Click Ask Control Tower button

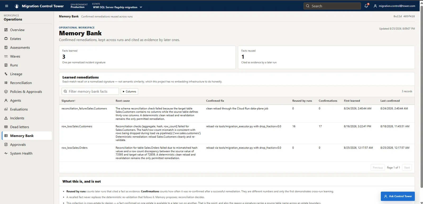[398, 196]
